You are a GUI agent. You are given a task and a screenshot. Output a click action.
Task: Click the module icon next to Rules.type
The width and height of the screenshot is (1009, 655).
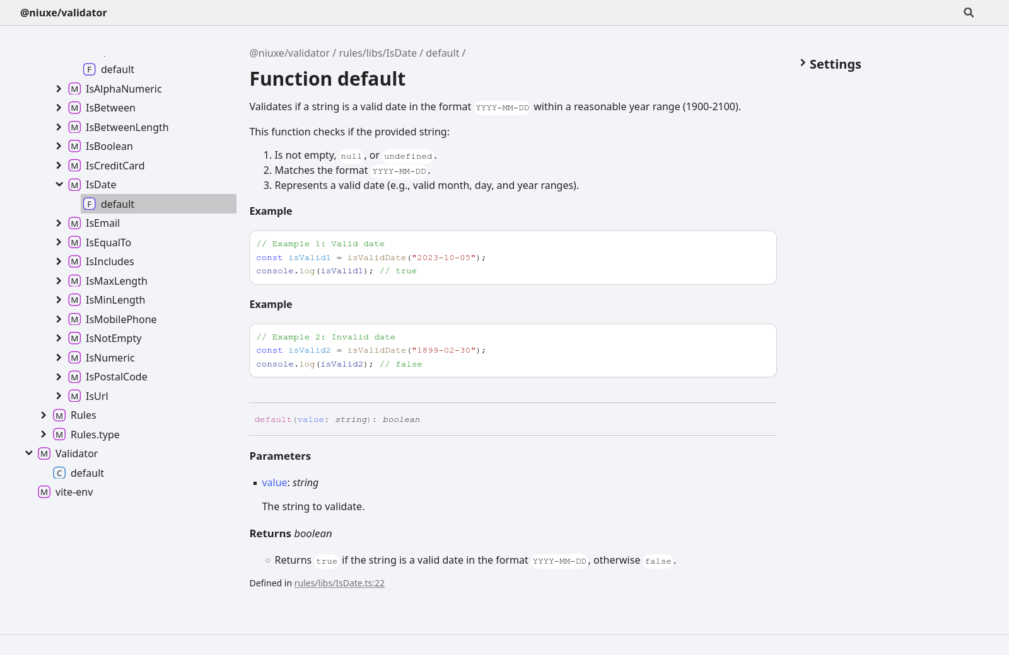coord(59,435)
